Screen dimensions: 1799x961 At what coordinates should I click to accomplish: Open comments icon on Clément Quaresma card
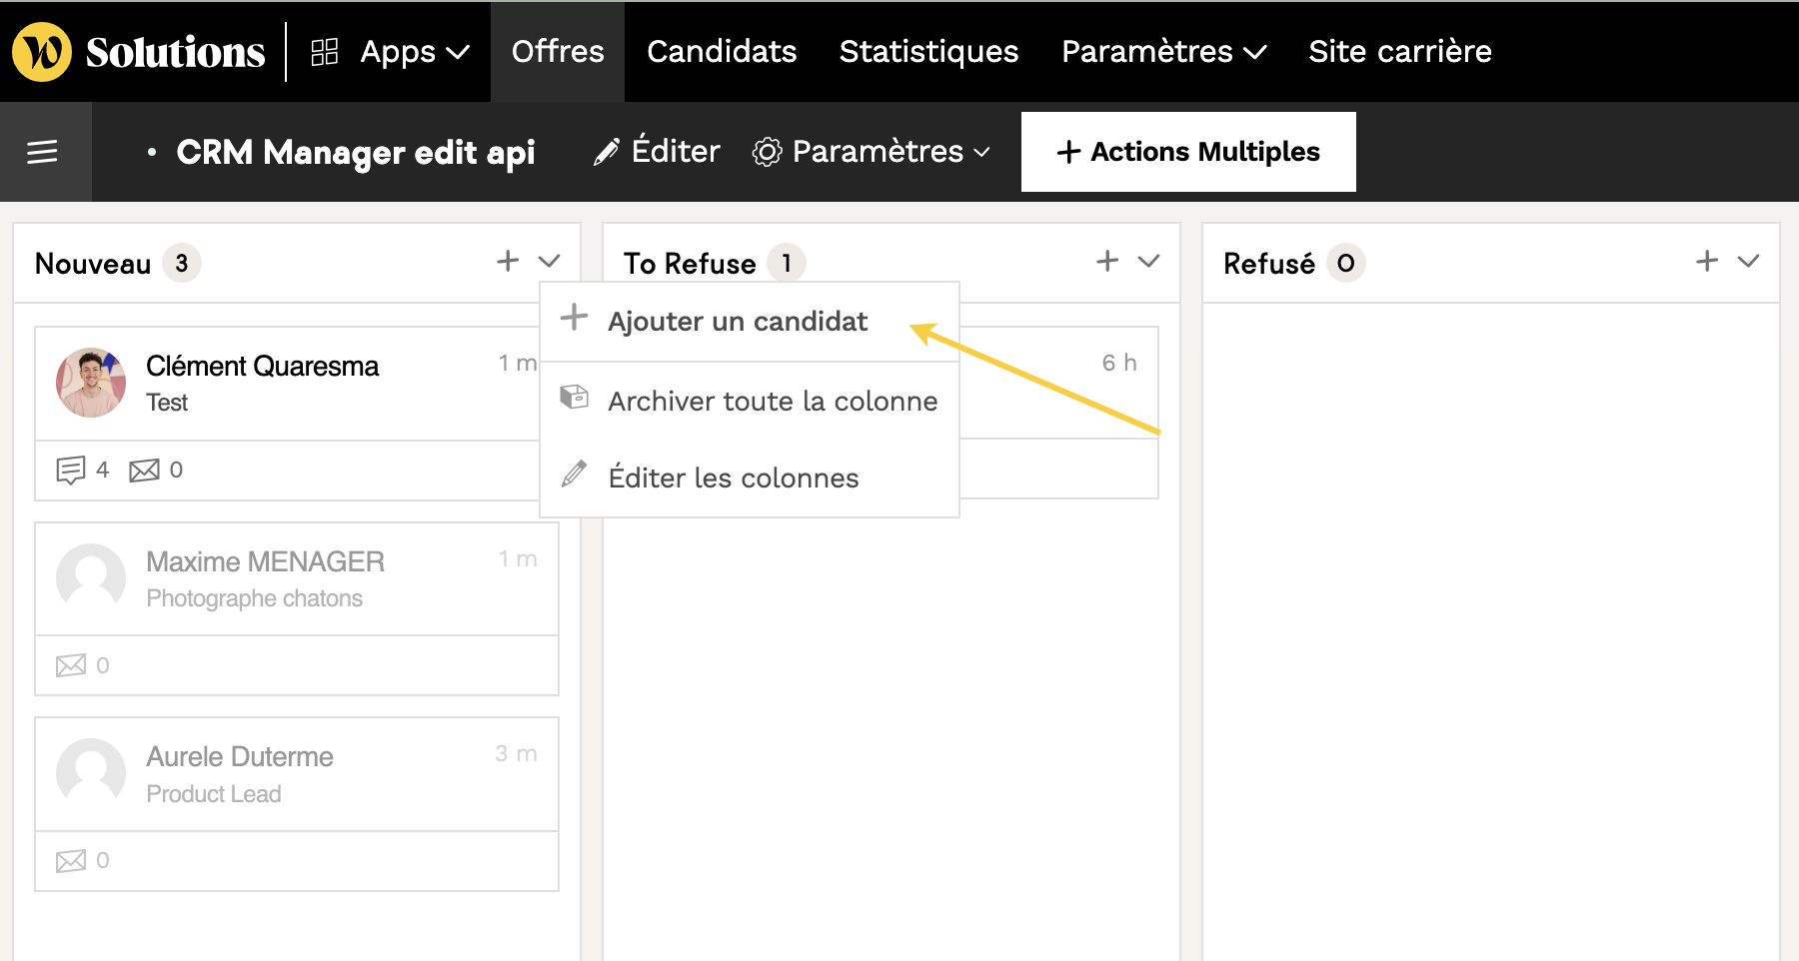(x=71, y=470)
